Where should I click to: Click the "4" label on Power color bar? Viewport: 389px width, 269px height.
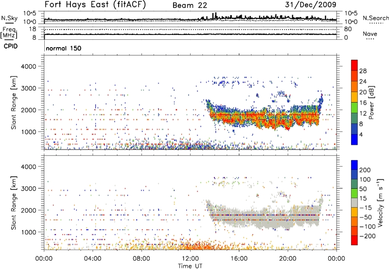361,134
